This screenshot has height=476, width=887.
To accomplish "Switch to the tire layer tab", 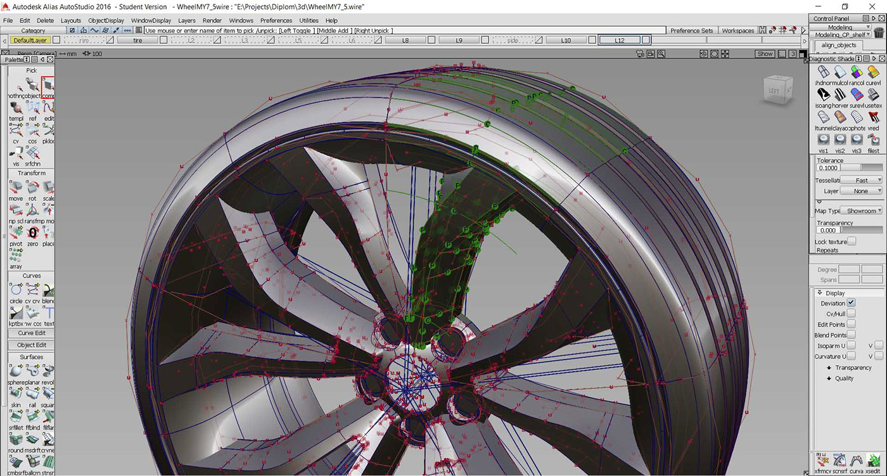I will [x=138, y=39].
